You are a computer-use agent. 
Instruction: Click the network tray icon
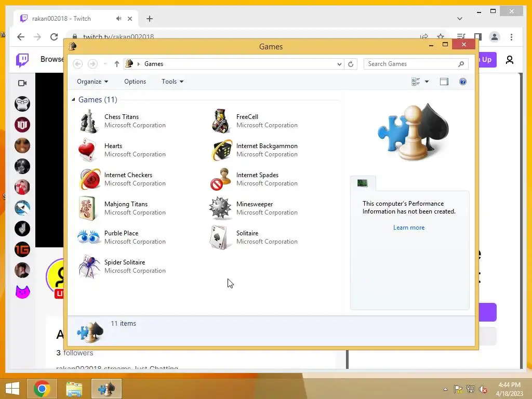[470, 389]
